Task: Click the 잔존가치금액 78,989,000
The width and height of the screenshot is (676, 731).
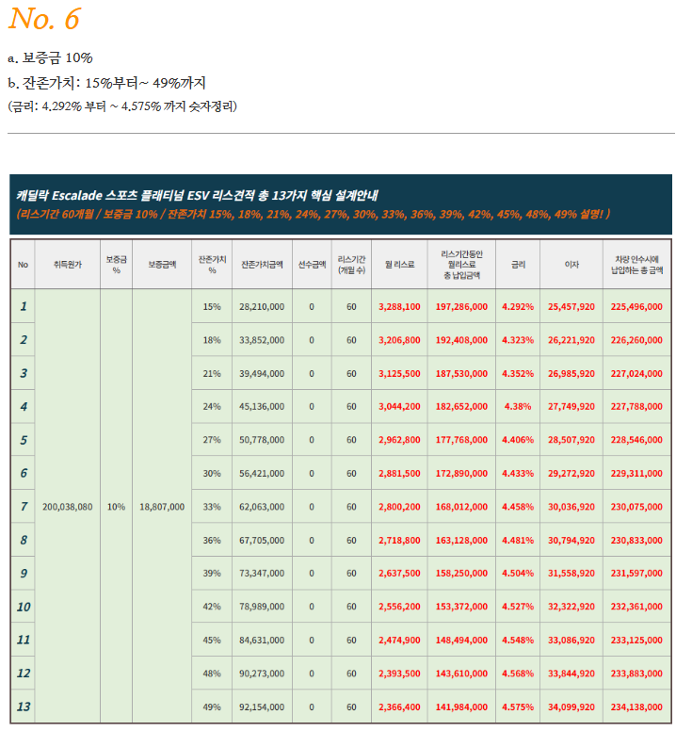Action: point(262,607)
